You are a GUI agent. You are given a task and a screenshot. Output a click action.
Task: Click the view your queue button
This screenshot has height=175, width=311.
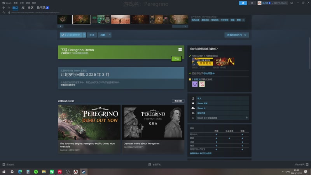click(237, 35)
